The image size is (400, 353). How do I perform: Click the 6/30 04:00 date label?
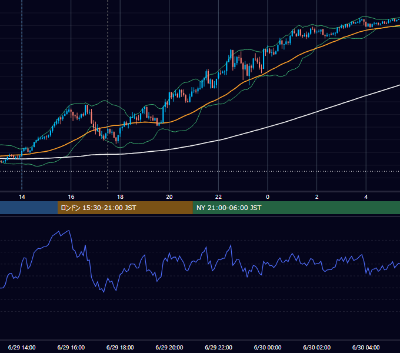click(x=366, y=347)
